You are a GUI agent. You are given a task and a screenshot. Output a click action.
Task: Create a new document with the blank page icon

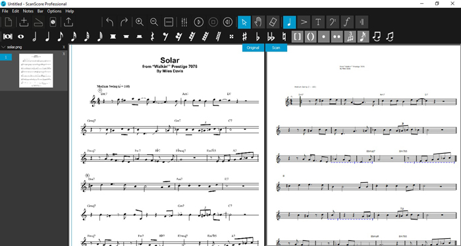click(9, 22)
